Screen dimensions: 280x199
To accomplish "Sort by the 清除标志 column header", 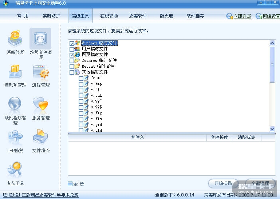I will [247, 138].
